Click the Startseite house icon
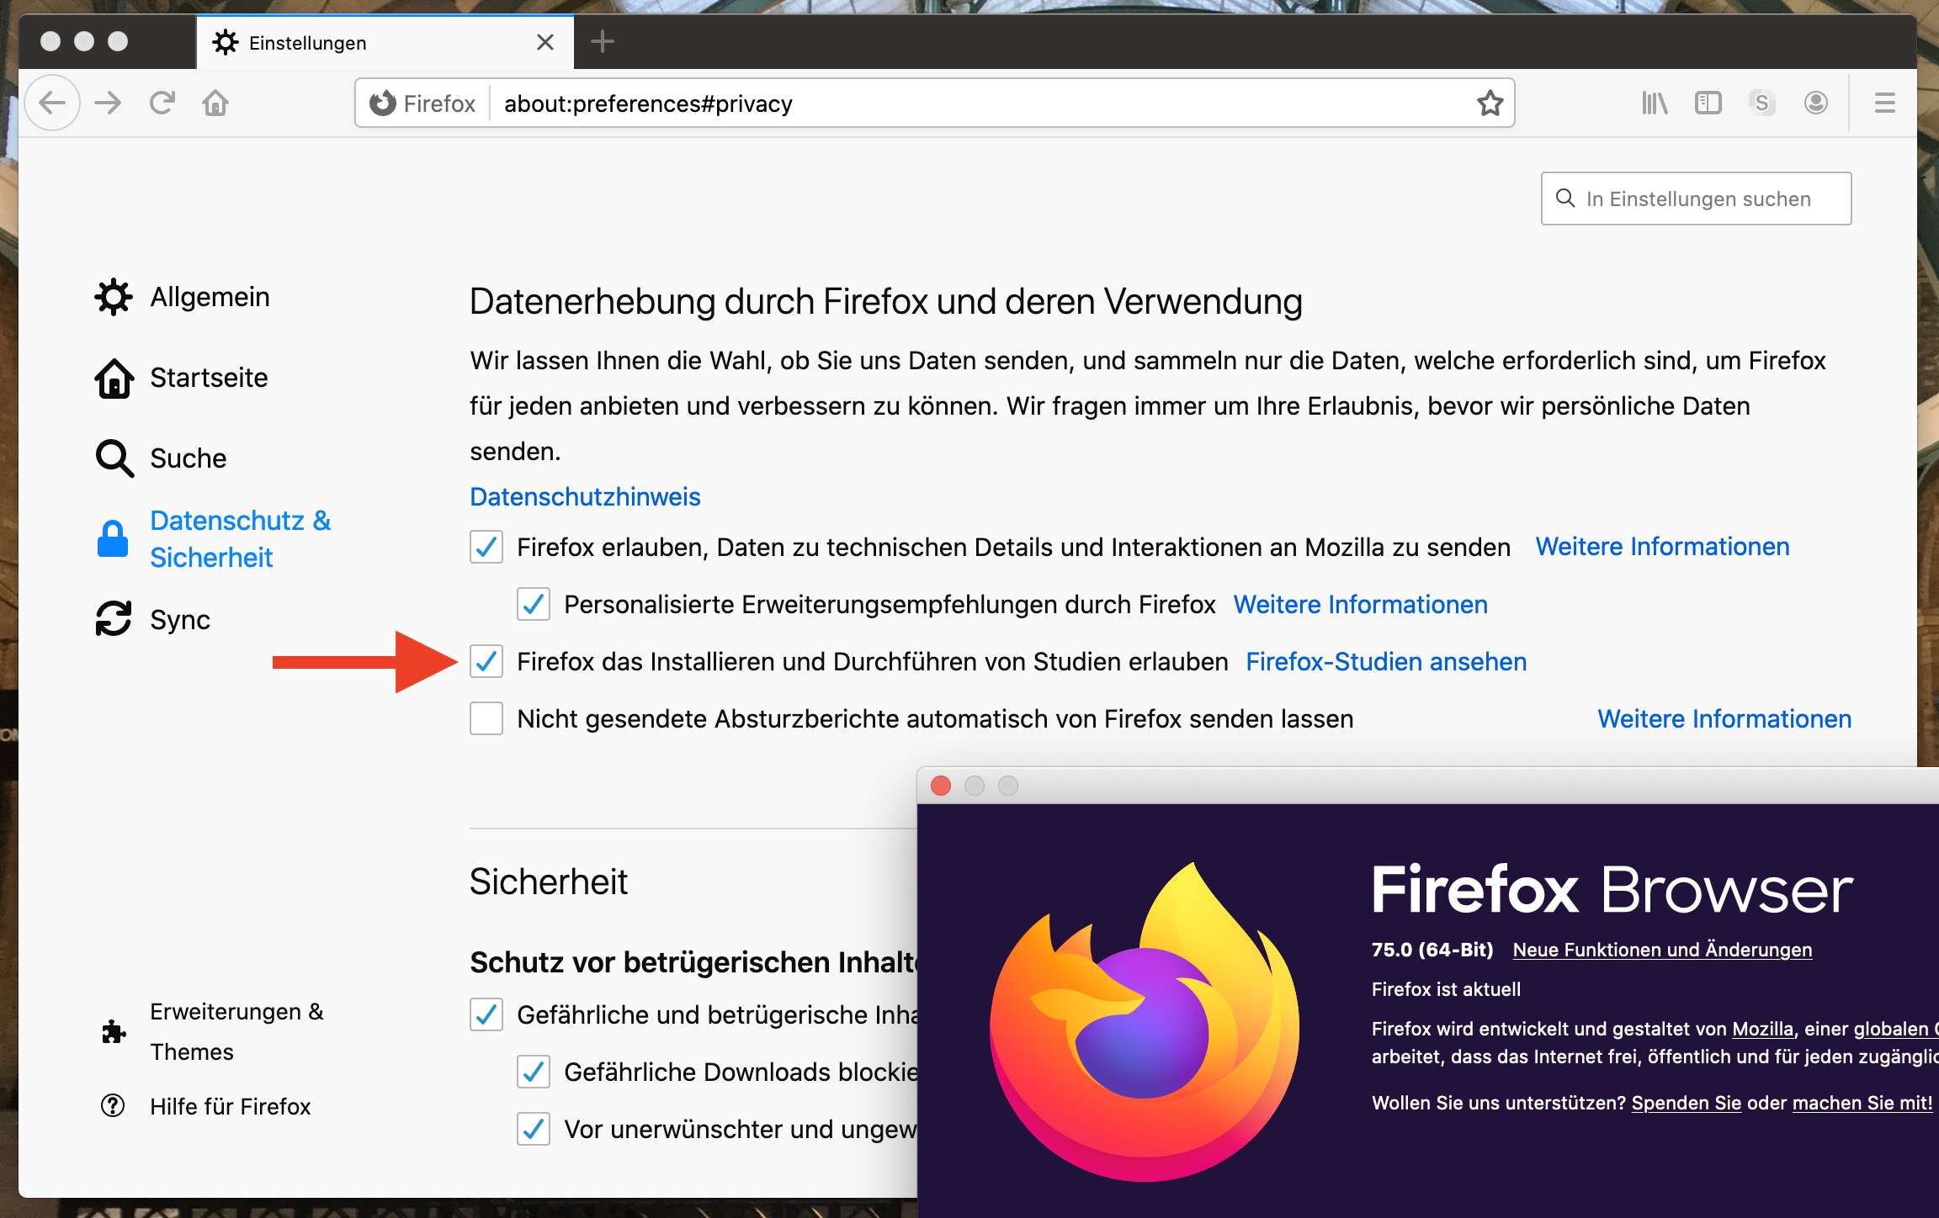The height and width of the screenshot is (1218, 1939). click(x=114, y=378)
